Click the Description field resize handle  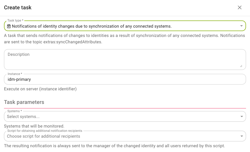[241, 66]
